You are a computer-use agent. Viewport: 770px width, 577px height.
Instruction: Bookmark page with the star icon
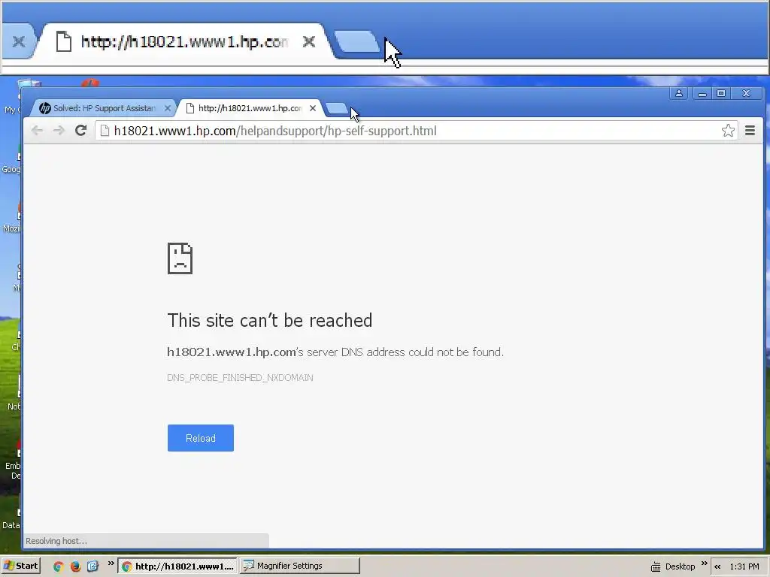[x=728, y=131]
